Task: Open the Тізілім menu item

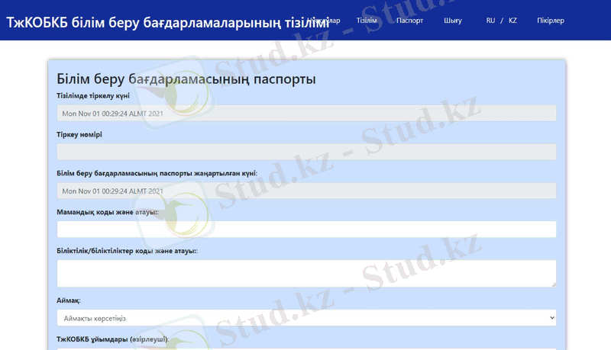Action: point(367,21)
